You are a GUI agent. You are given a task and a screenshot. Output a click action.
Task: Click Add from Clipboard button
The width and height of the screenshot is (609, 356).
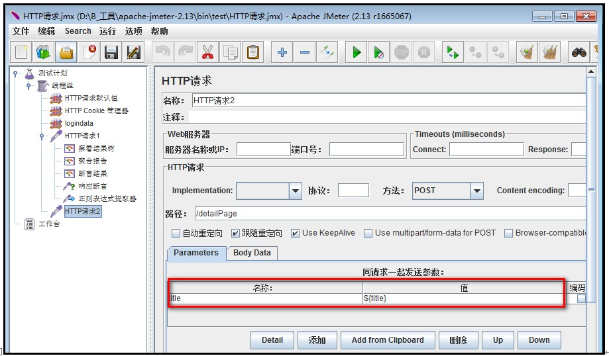(388, 340)
